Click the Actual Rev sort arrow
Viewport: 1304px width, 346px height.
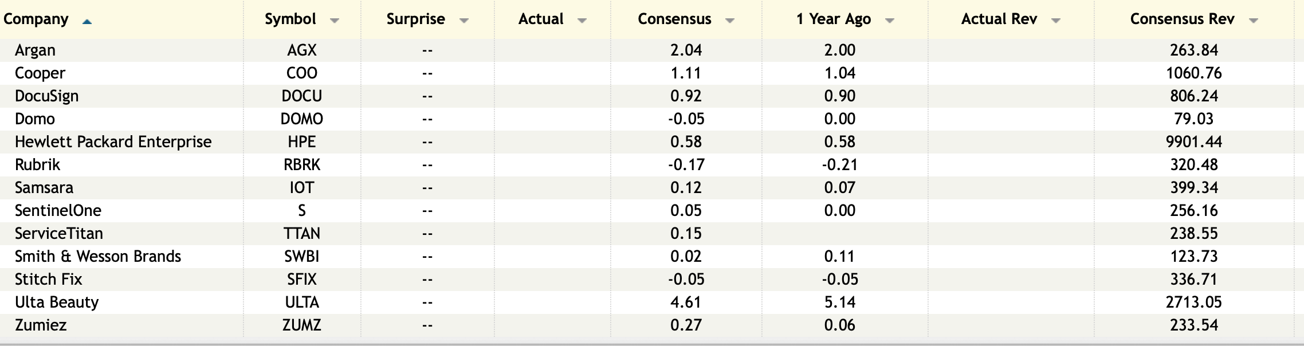coord(1056,21)
